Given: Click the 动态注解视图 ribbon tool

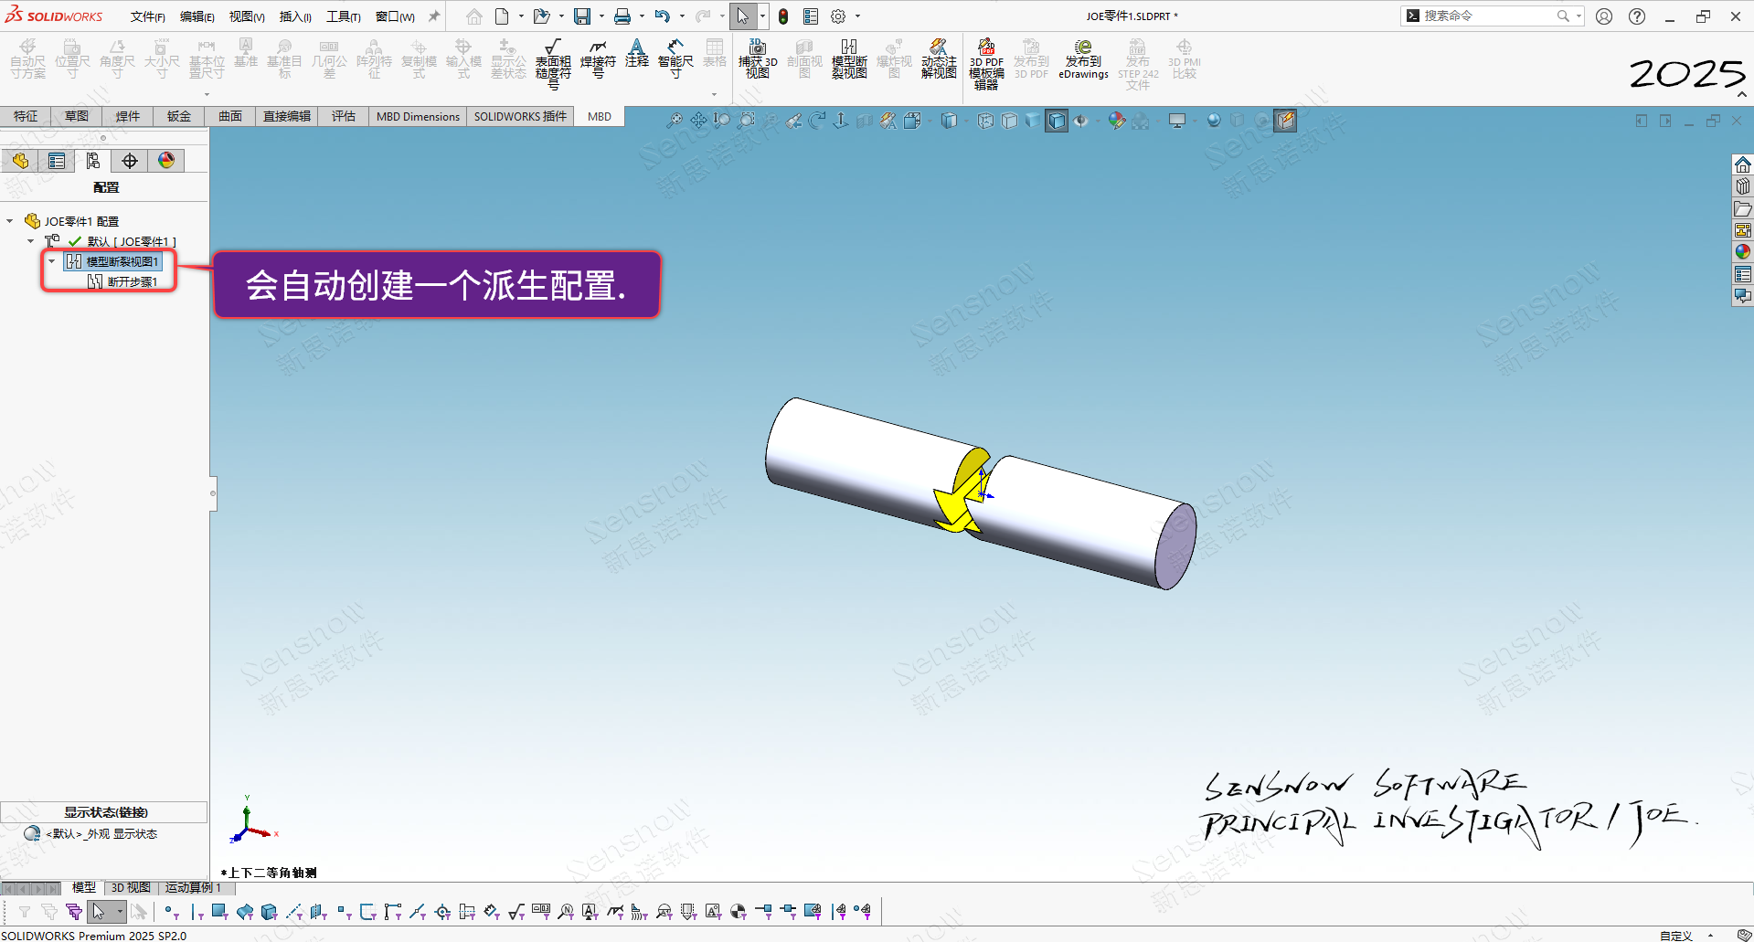Looking at the screenshot, I should coord(939,58).
